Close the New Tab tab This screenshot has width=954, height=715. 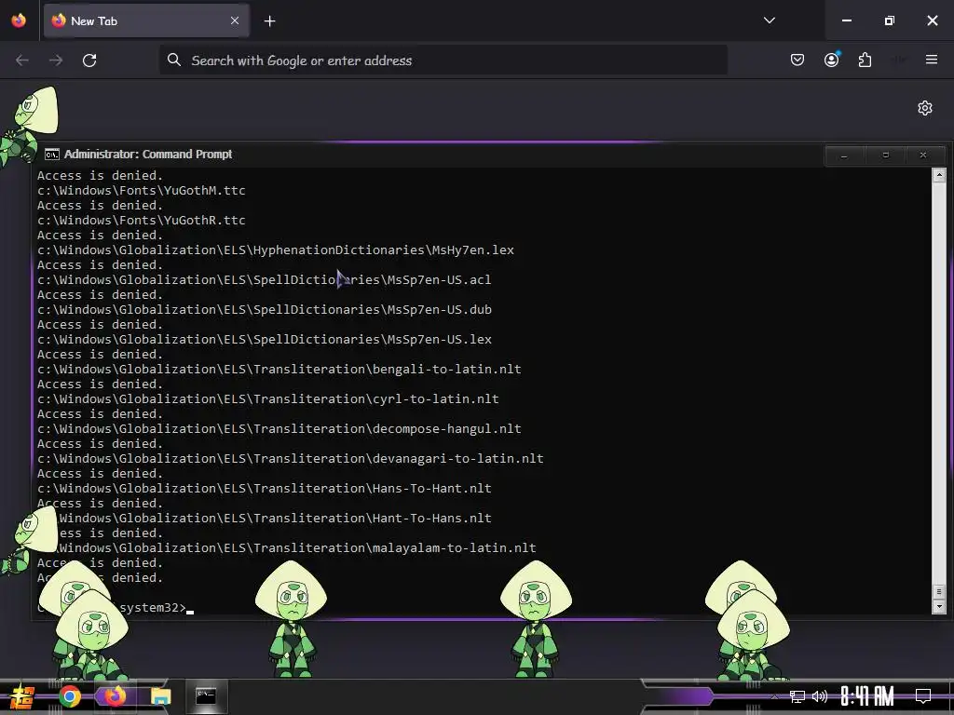235,20
